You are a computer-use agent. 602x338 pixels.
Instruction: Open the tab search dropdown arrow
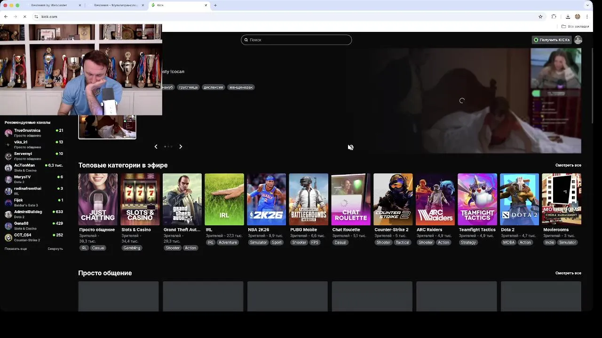[x=587, y=5]
